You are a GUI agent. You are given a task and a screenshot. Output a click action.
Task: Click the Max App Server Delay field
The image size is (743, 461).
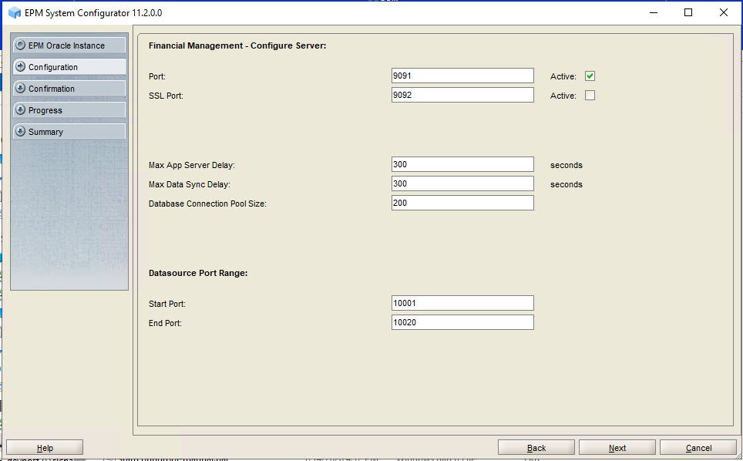pyautogui.click(x=462, y=164)
